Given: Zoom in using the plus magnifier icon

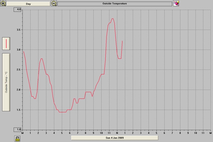Looking at the screenshot, I should pos(3,3).
